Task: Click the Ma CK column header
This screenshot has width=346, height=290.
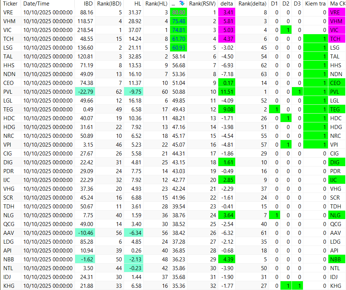Action: (x=337, y=4)
